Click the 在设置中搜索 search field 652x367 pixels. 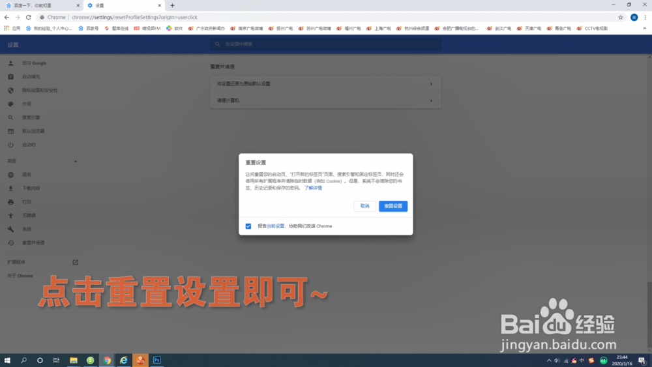pyautogui.click(x=326, y=44)
